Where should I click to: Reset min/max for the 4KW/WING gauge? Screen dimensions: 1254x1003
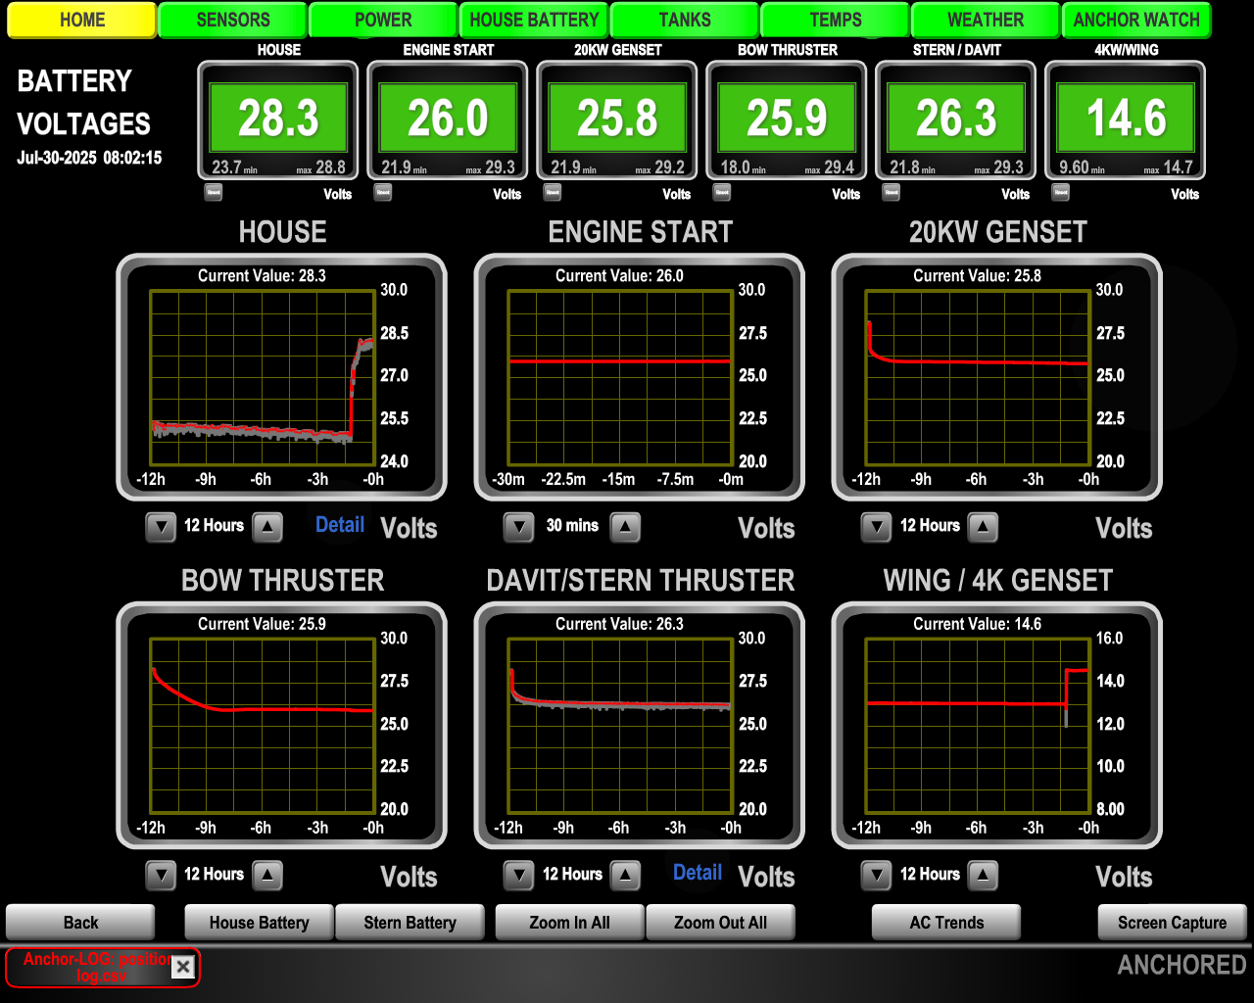1060,192
